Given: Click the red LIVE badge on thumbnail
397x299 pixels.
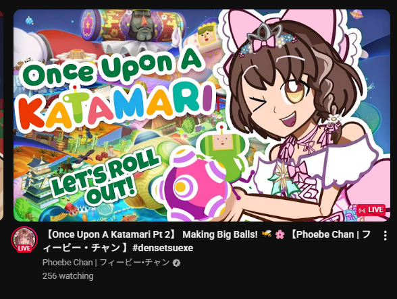Looking at the screenshot, I should [371, 210].
